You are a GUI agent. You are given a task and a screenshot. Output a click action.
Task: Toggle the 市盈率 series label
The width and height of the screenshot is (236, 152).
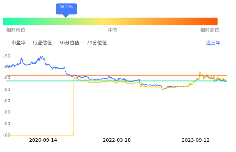click(x=19, y=43)
